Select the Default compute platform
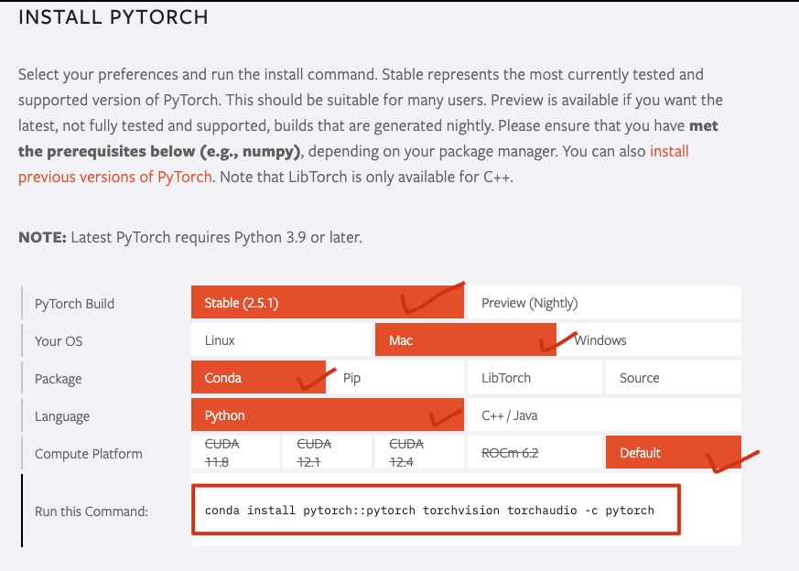 [673, 452]
